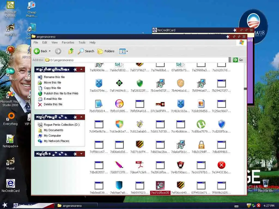The height and width of the screenshot is (209, 279).
Task: Click Copy this file link
Action: coord(52,88)
